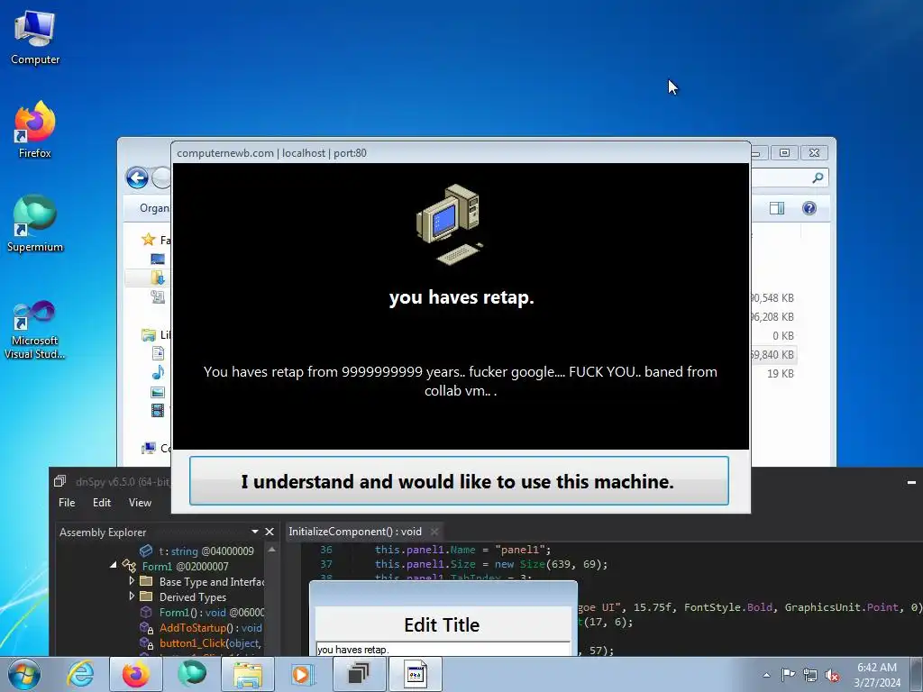Show hidden tray icons arrow

click(x=766, y=675)
